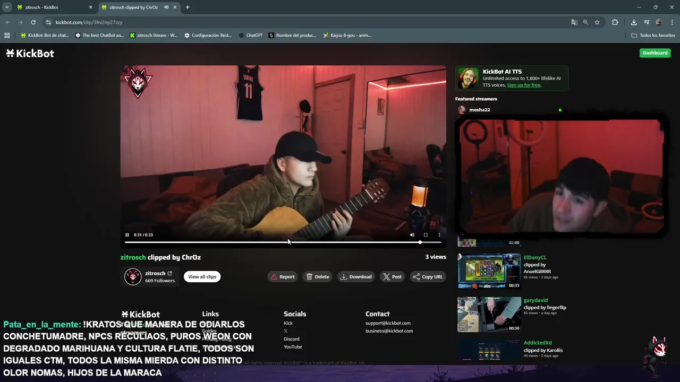Delete this clip
This screenshot has height=382, width=680.
[318, 277]
